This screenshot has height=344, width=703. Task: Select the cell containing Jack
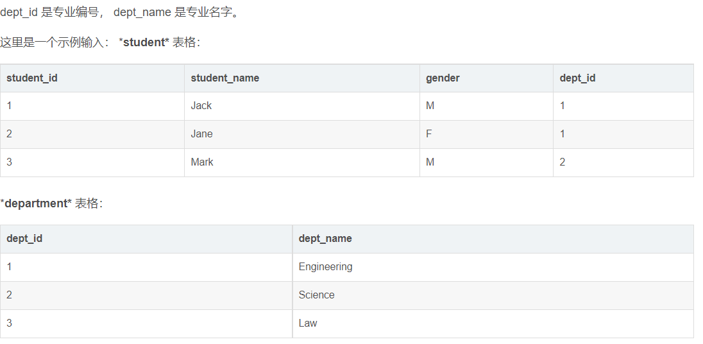pyautogui.click(x=302, y=106)
